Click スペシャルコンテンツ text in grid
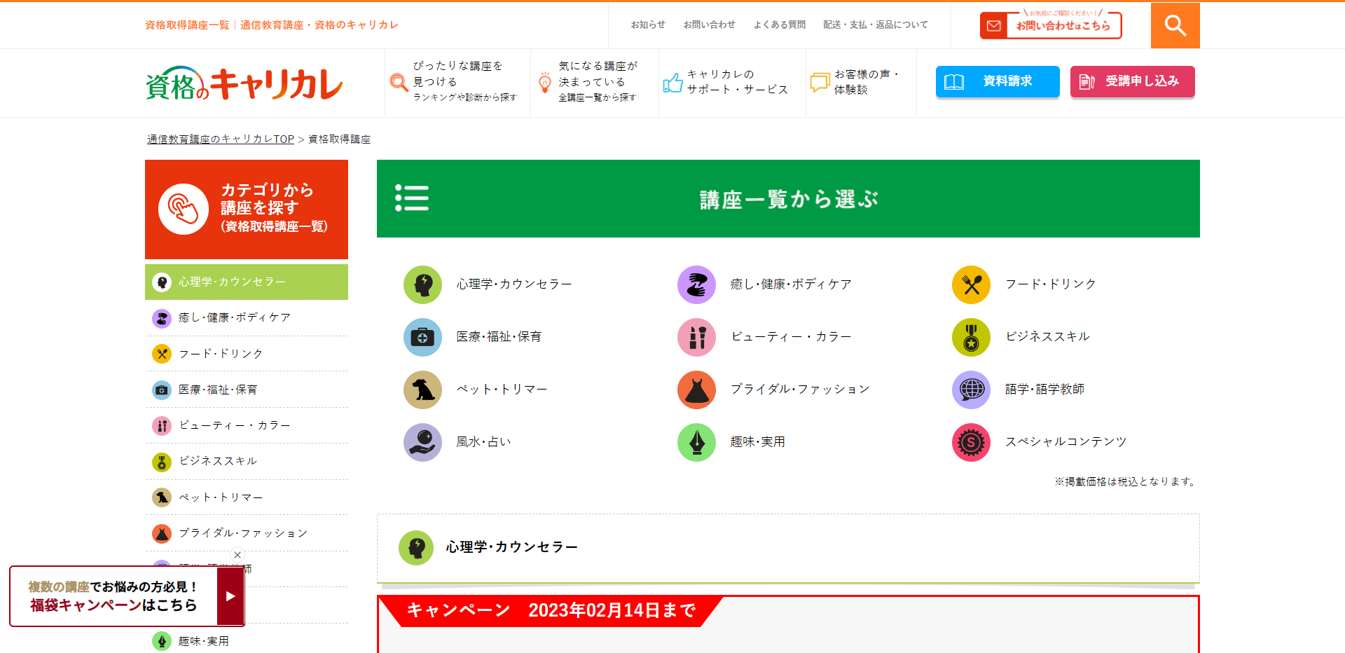 click(1065, 442)
